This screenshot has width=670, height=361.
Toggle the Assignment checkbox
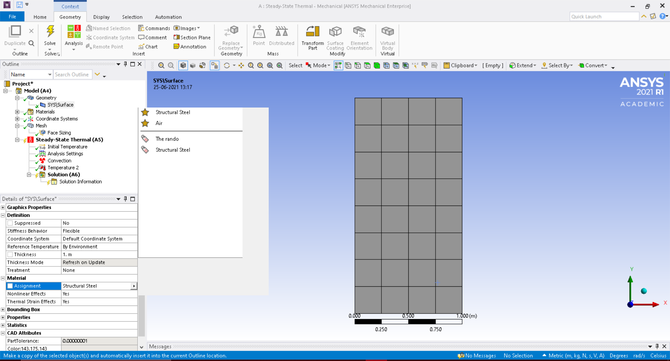(10, 286)
